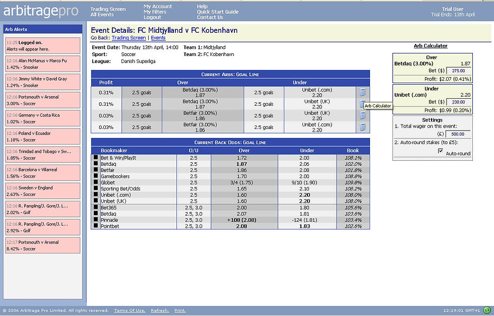Click the Under bet amount field showing 230.00
Screen dimensions: 494x316
coord(459,102)
